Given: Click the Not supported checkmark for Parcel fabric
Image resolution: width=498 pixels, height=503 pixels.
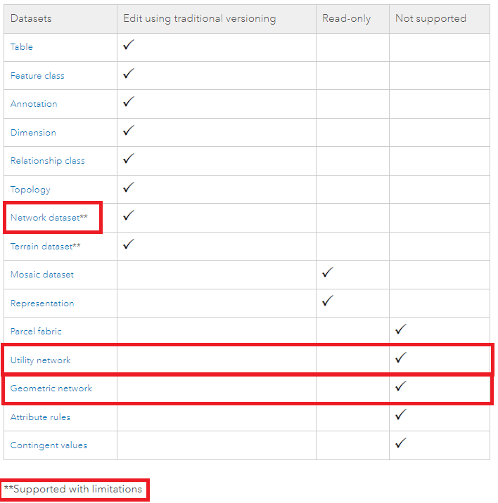Looking at the screenshot, I should click(x=401, y=329).
